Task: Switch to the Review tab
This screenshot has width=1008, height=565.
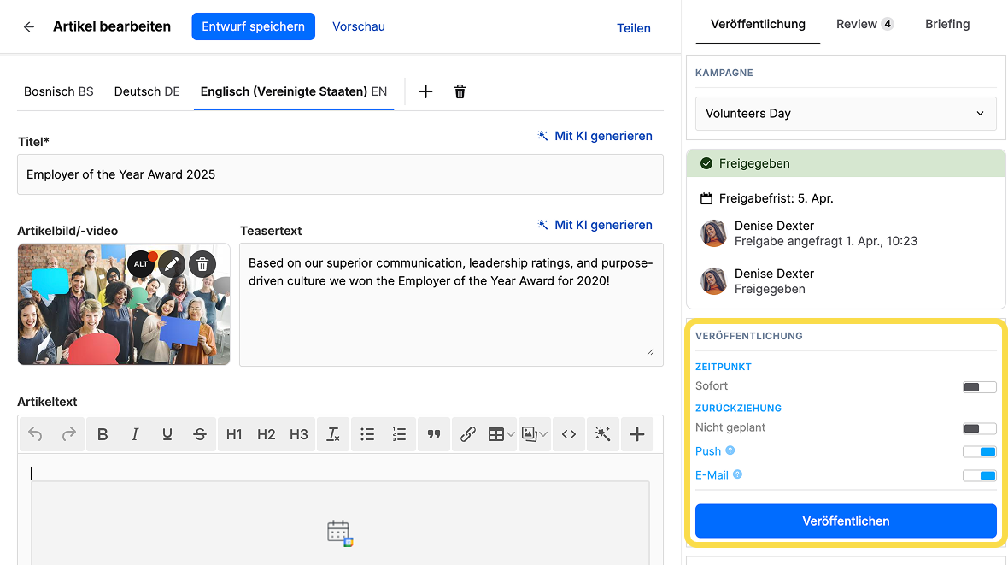Action: click(x=864, y=25)
